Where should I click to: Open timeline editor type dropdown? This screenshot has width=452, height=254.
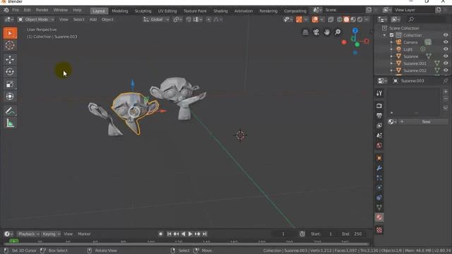click(x=8, y=234)
